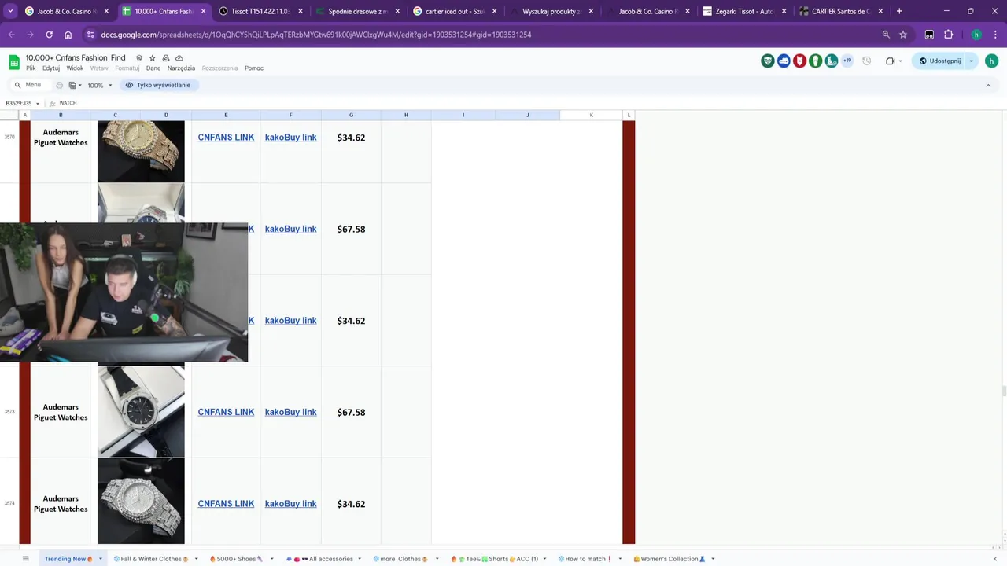This screenshot has width=1007, height=566.
Task: Go back in Chrome
Action: click(x=11, y=35)
